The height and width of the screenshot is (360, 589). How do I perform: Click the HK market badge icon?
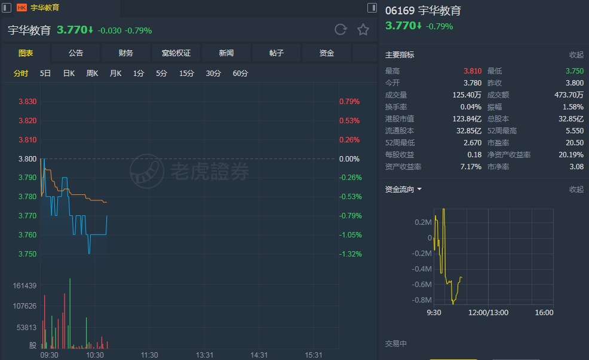pos(22,8)
